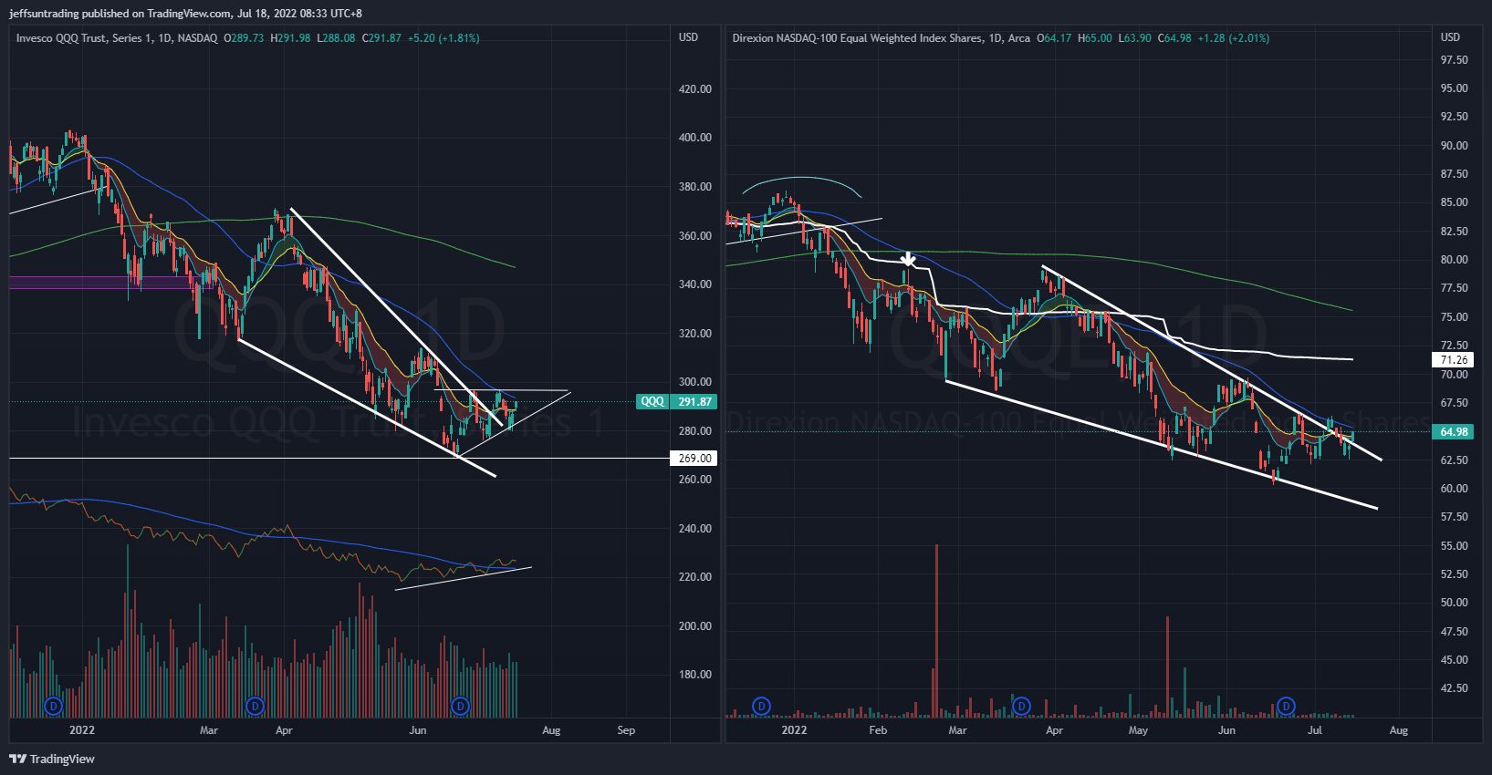This screenshot has width=1492, height=775.
Task: Click the Sep date label on QQQ chart
Action: pos(626,730)
